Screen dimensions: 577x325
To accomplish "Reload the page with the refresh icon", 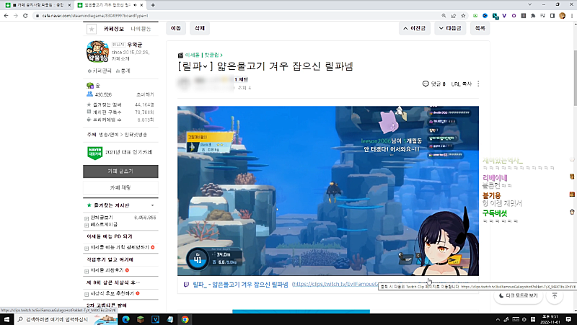I will (x=32, y=14).
